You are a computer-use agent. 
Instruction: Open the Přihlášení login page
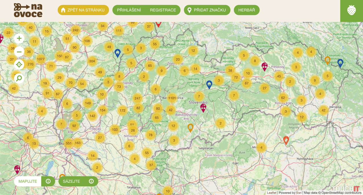pyautogui.click(x=129, y=10)
